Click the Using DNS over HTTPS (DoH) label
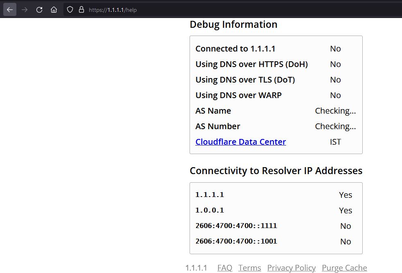 [x=251, y=64]
